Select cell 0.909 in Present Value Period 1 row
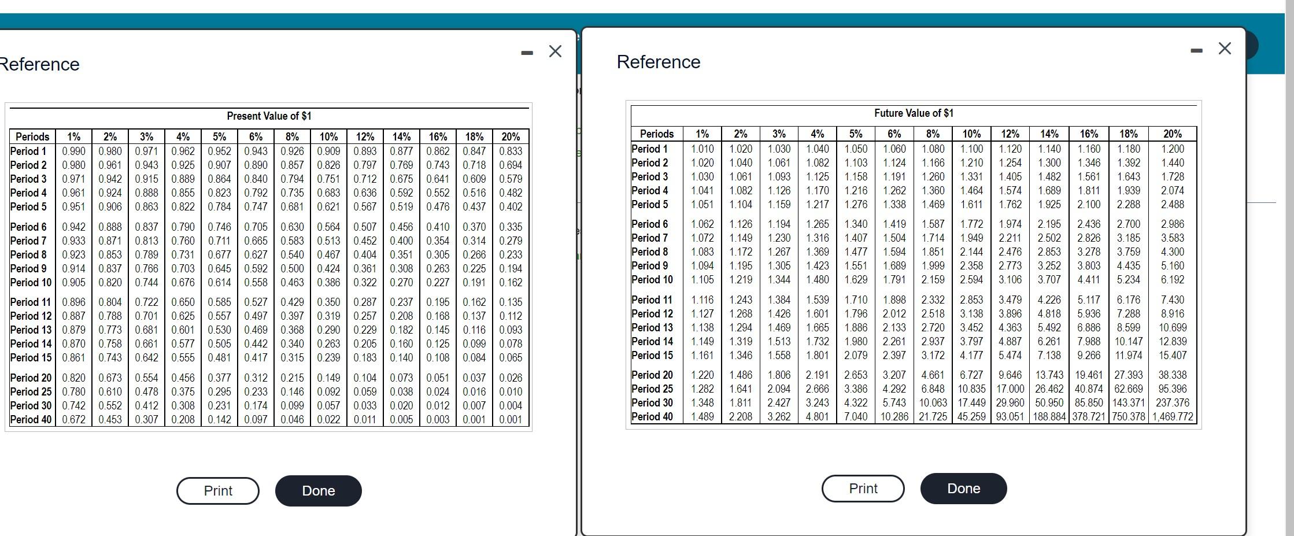 point(328,151)
